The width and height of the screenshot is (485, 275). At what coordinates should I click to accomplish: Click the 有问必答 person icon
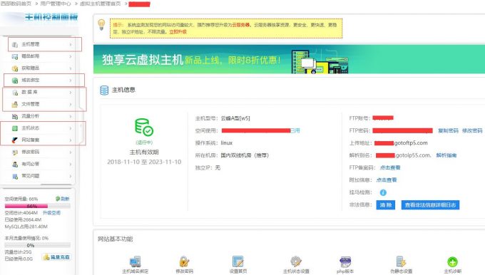coord(15,165)
